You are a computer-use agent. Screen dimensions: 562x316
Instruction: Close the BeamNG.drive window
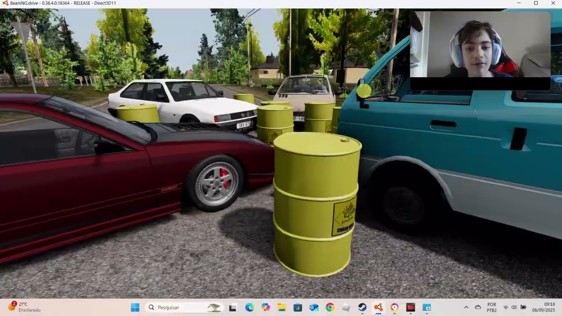(553, 3)
